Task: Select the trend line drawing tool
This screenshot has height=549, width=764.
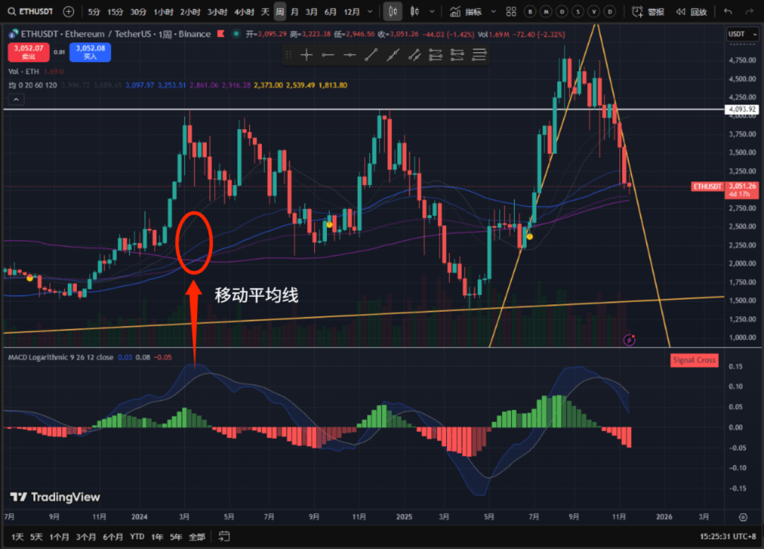Action: (x=371, y=54)
